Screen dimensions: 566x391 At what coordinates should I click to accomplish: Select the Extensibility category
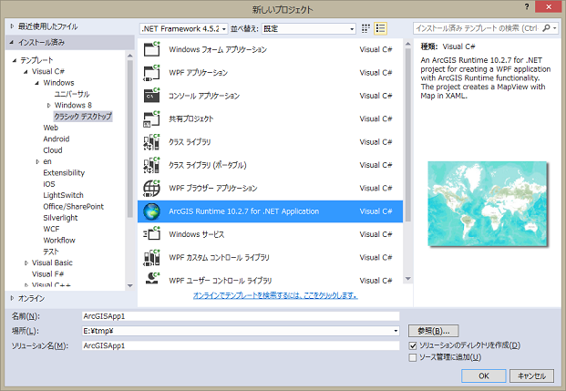tap(64, 172)
